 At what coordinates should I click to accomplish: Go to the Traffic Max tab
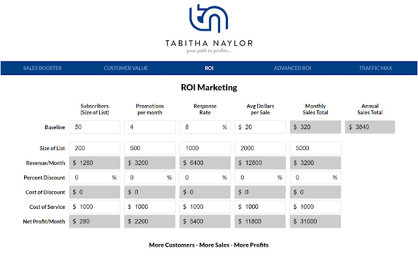coord(376,68)
